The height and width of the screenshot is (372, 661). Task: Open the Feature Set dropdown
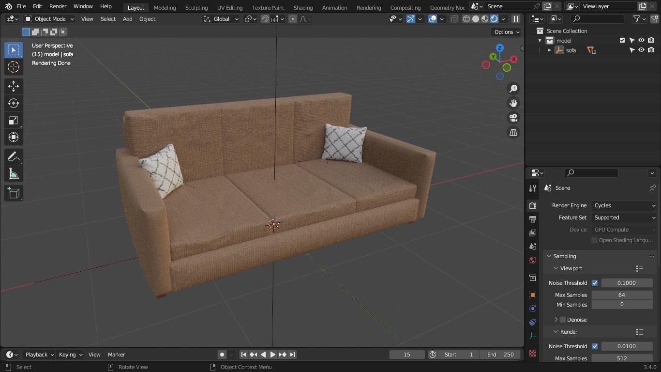(624, 217)
